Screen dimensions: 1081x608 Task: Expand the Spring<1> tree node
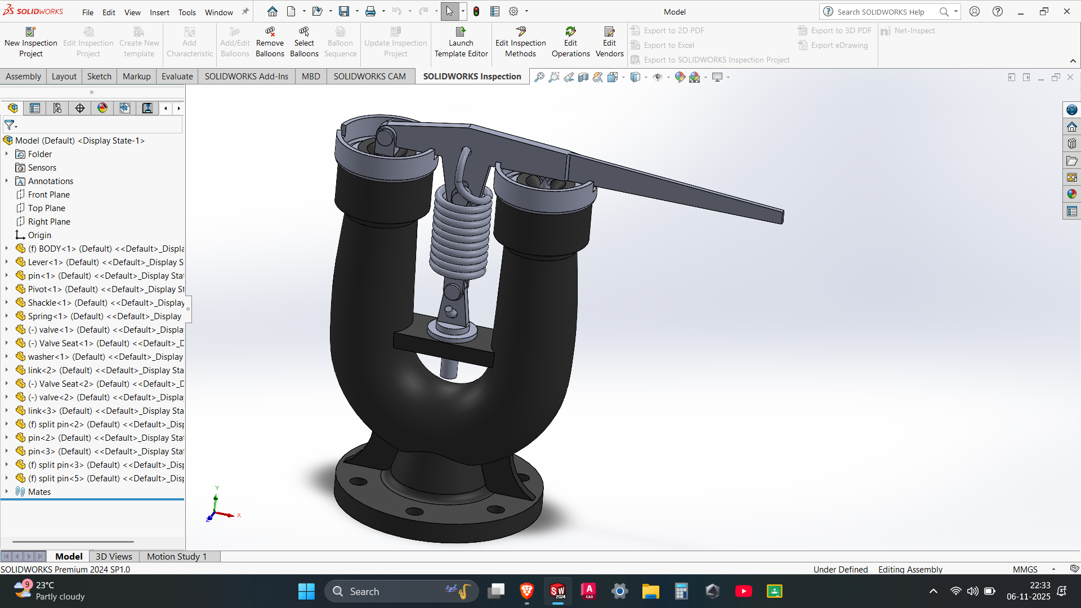click(x=7, y=316)
